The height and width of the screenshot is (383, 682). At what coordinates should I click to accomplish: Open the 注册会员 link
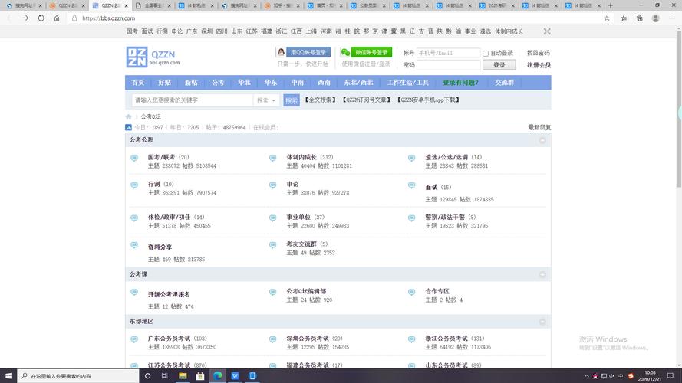coord(539,64)
